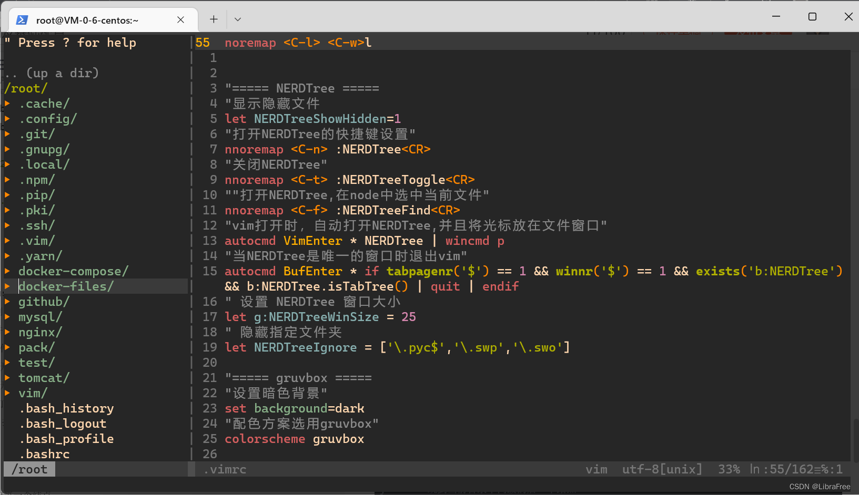The width and height of the screenshot is (859, 495).
Task: Click the line with ':NERDTreeToggle<CR>'
Action: [350, 180]
